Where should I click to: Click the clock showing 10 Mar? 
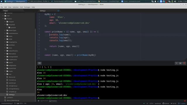point(182,1)
